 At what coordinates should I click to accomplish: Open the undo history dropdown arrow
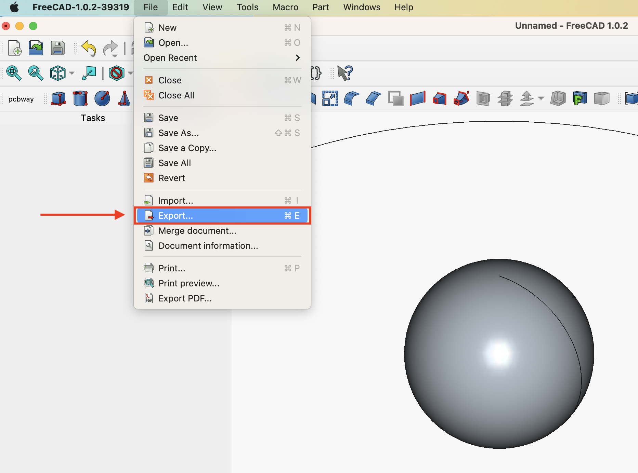click(x=93, y=55)
